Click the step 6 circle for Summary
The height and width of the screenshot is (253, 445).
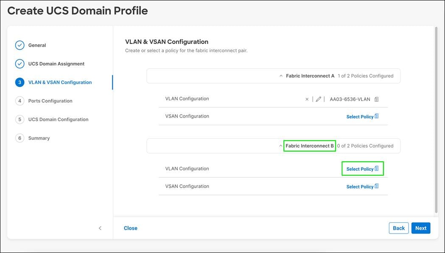click(20, 138)
